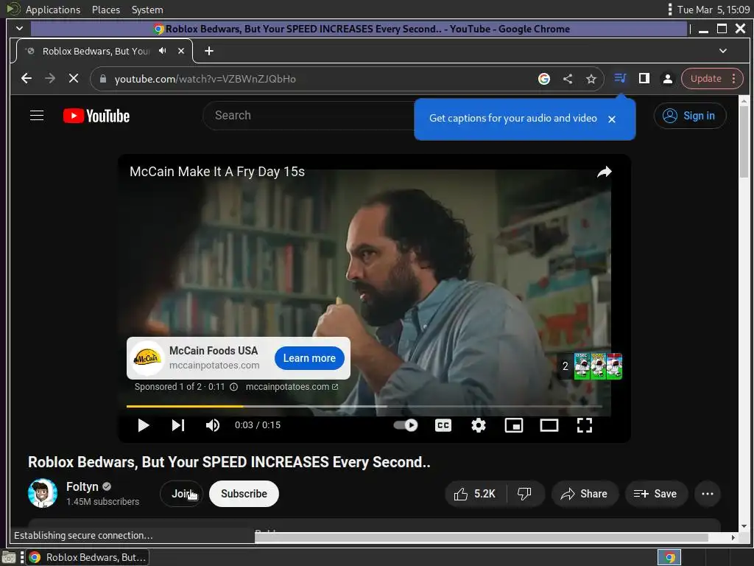Screen dimensions: 754x566
Task: Open the window menu chevron
Action: 19,29
